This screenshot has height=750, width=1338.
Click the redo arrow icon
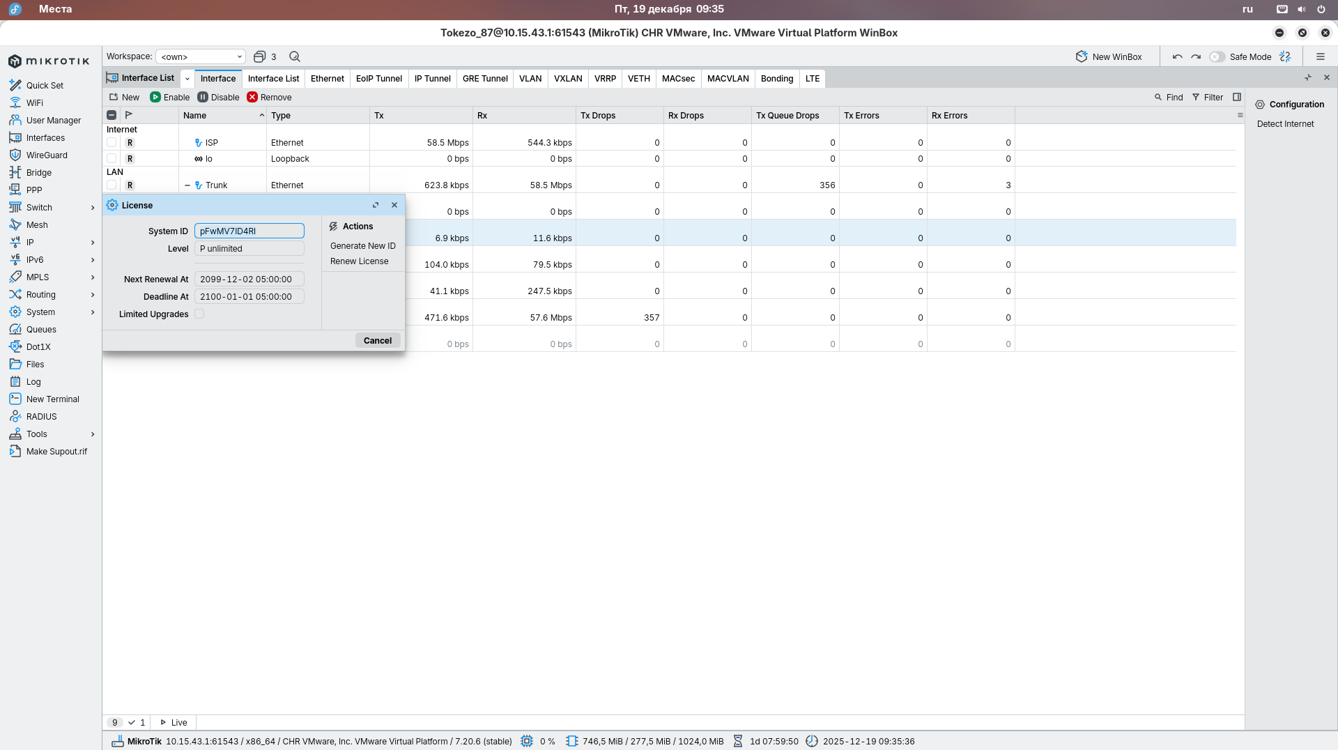[x=1196, y=56]
